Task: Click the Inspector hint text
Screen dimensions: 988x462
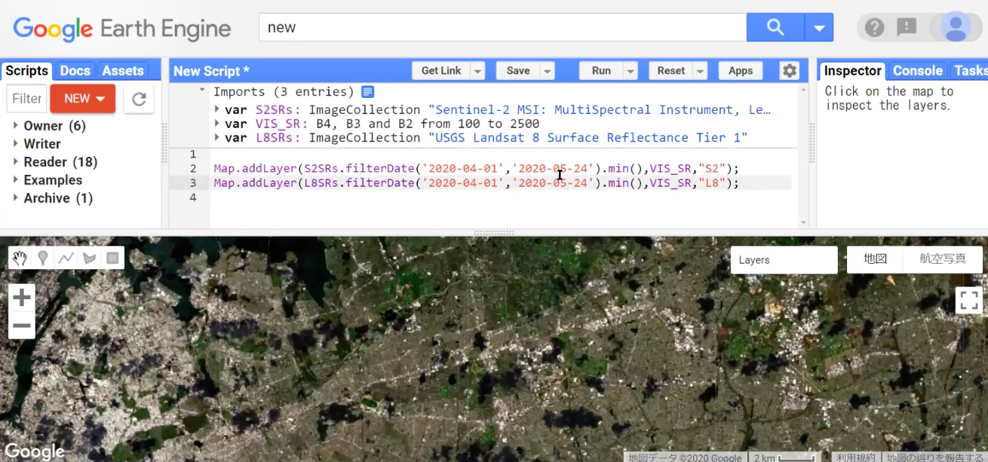Action: pos(889,99)
